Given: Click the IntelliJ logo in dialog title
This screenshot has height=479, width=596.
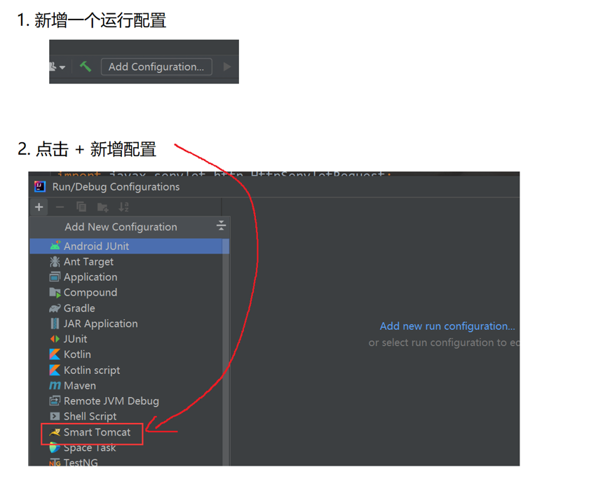Looking at the screenshot, I should tap(40, 187).
